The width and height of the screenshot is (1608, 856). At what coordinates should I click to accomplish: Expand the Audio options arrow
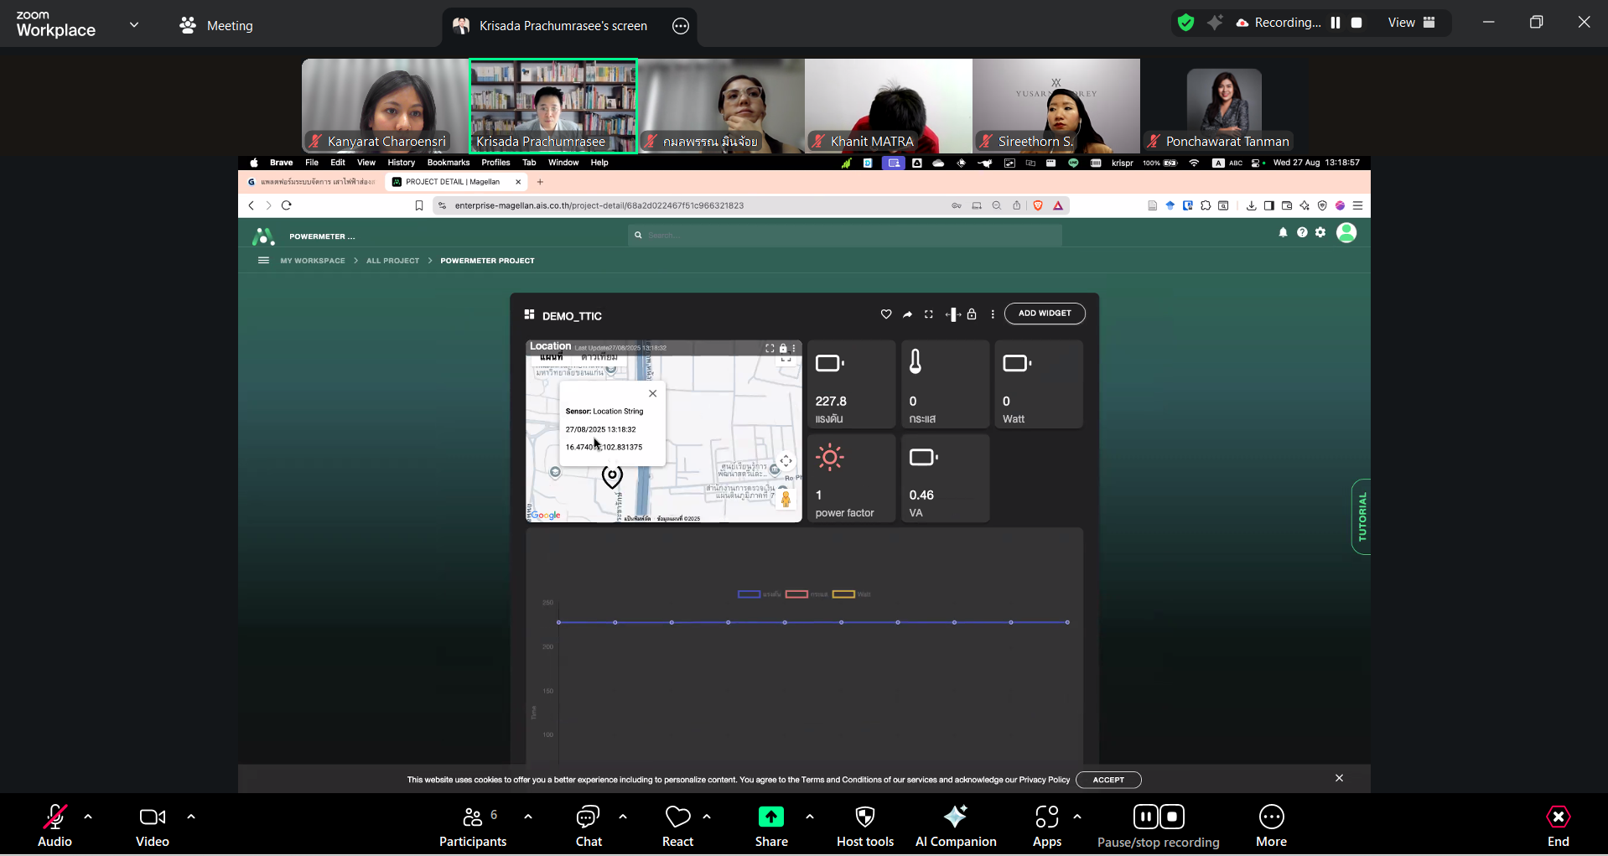pyautogui.click(x=88, y=816)
